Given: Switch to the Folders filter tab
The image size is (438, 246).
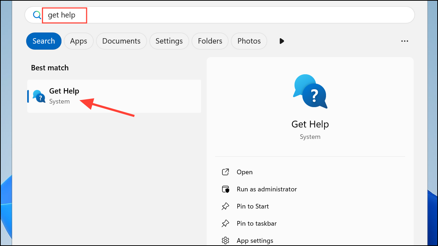Looking at the screenshot, I should (x=210, y=41).
